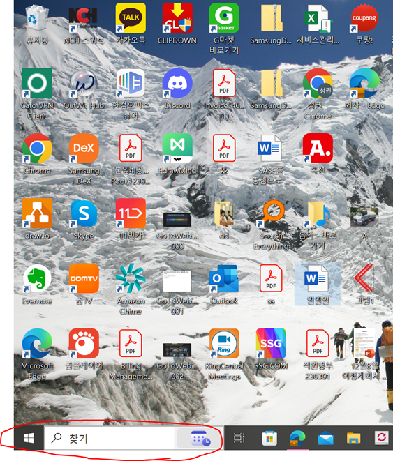The image size is (393, 461).
Task: Open 곰플레이어 (GOM Player)
Action: (84, 343)
